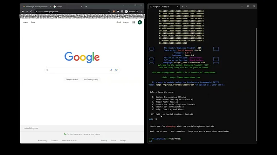Click 'United Kingdom' footer text

point(31,128)
